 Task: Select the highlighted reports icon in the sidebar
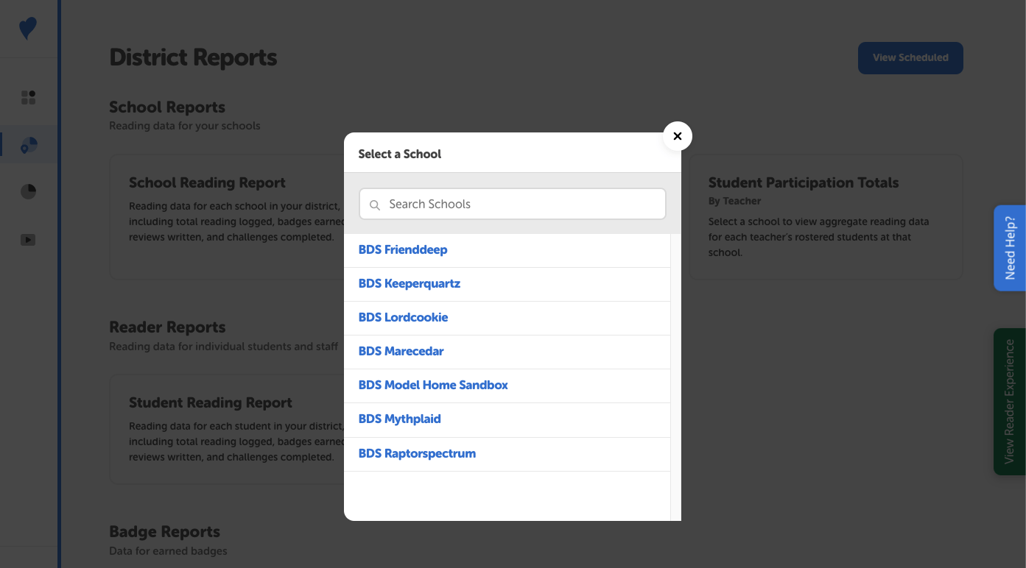tap(27, 144)
